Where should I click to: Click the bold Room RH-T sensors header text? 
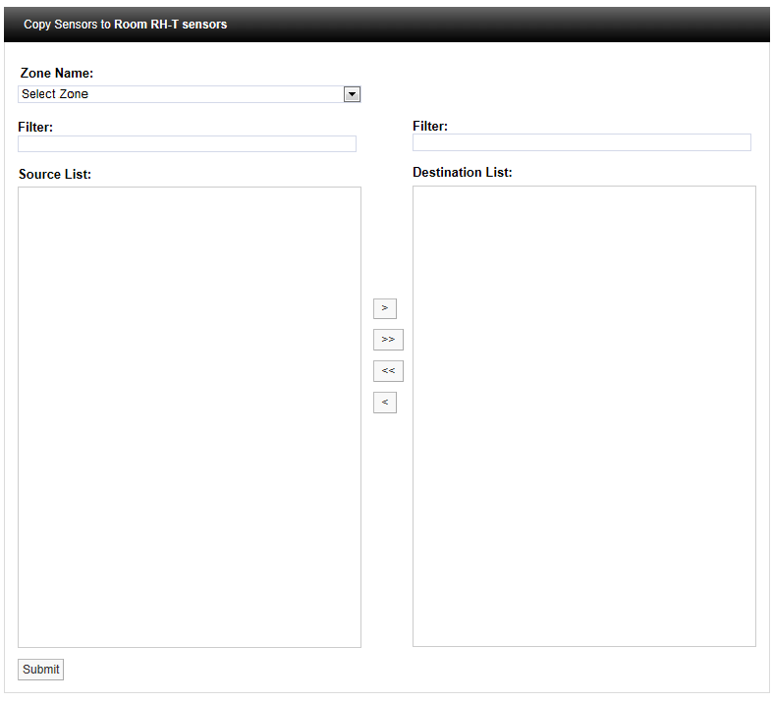tap(171, 25)
